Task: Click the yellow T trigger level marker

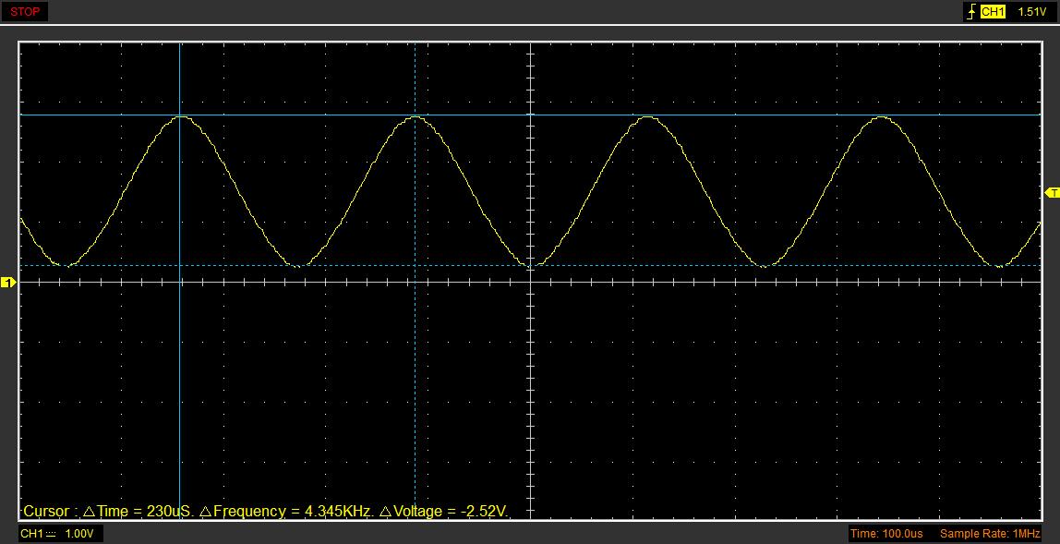Action: tap(1052, 192)
